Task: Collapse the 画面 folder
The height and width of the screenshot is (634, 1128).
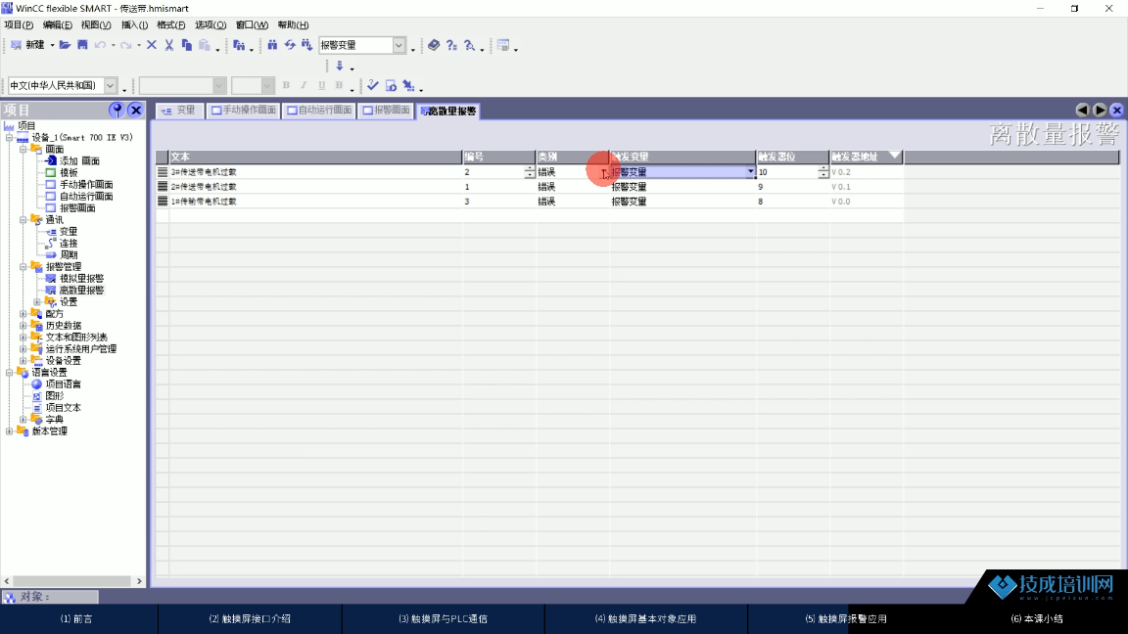Action: coord(23,149)
